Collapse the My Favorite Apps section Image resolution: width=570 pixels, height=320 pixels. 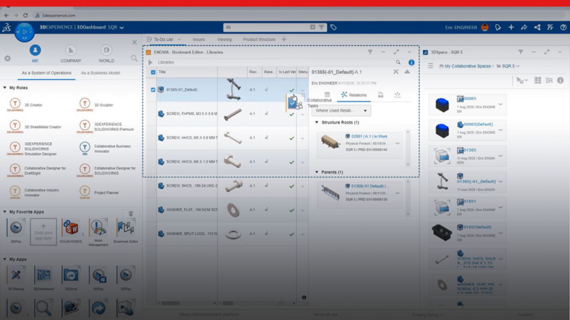[x=5, y=211]
